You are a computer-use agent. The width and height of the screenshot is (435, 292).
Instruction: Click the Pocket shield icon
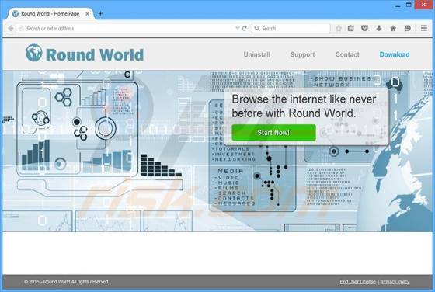point(365,28)
